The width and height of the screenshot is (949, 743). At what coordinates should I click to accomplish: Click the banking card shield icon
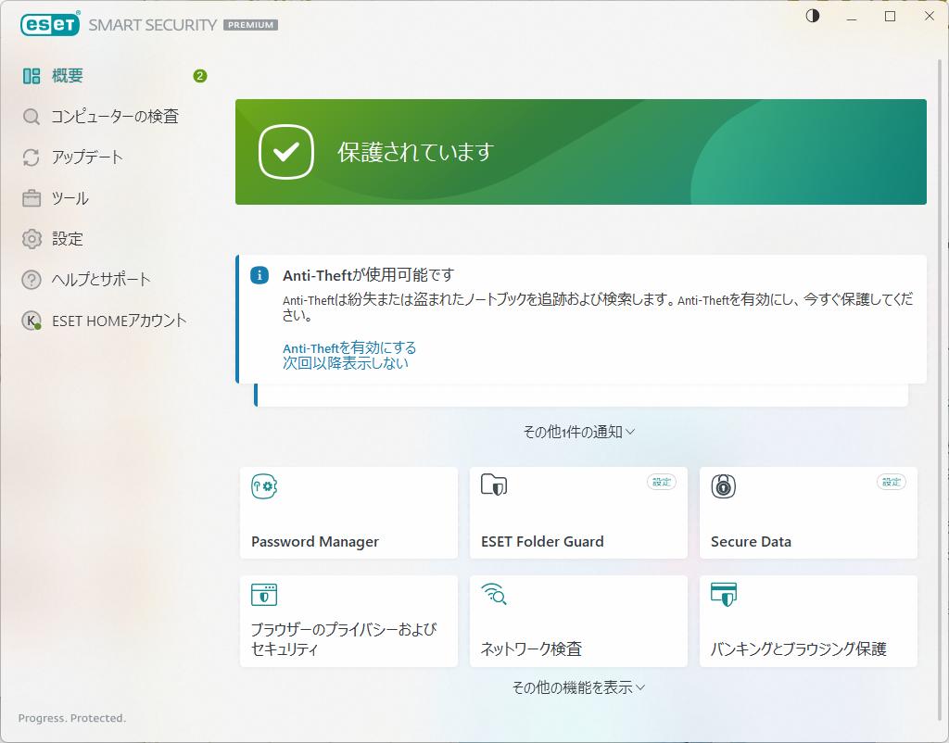tap(724, 595)
